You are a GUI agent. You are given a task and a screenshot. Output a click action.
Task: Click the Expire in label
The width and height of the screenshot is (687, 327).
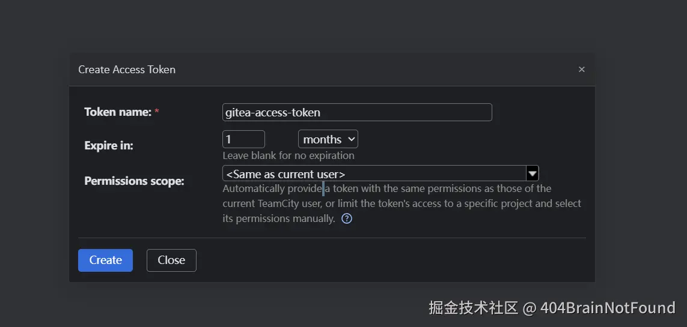(109, 145)
